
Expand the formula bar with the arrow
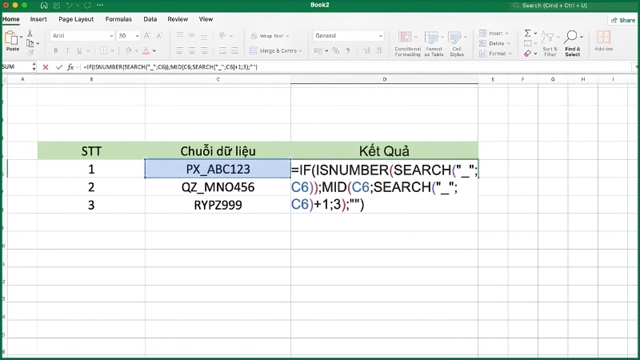pyautogui.click(x=635, y=67)
